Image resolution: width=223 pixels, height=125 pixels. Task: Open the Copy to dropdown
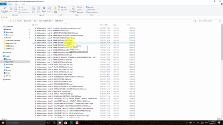coord(38,12)
